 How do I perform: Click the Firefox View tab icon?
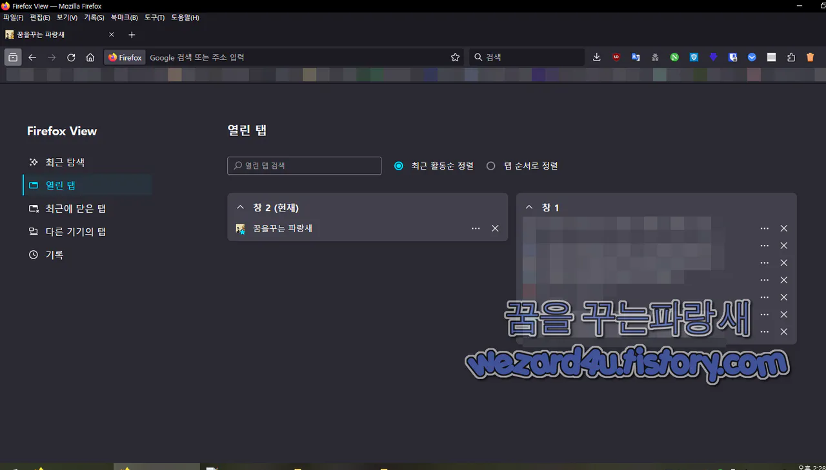tap(12, 57)
